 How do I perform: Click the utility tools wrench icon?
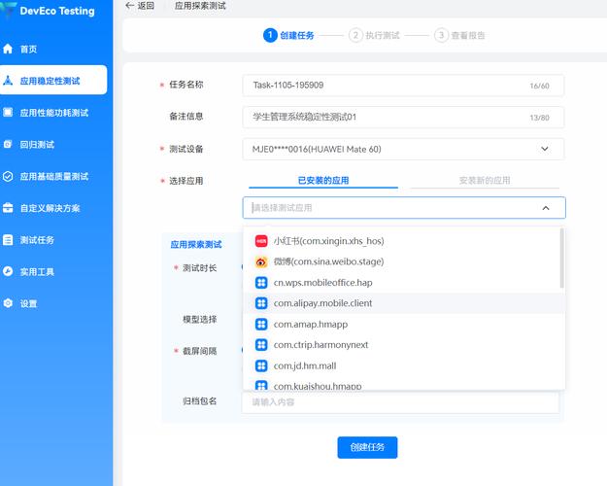click(9, 271)
